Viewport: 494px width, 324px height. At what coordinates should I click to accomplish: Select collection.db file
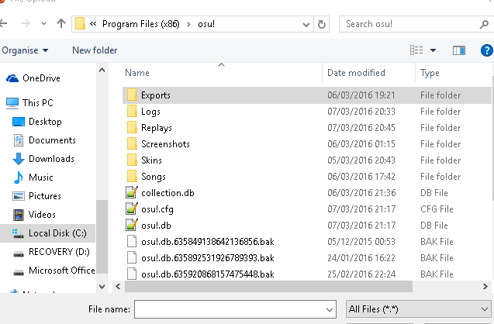click(x=307, y=193)
